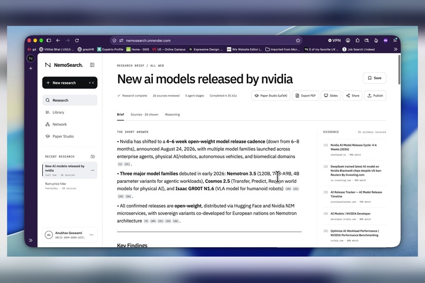Go forward in browser history
425x283 pixels.
67,41
